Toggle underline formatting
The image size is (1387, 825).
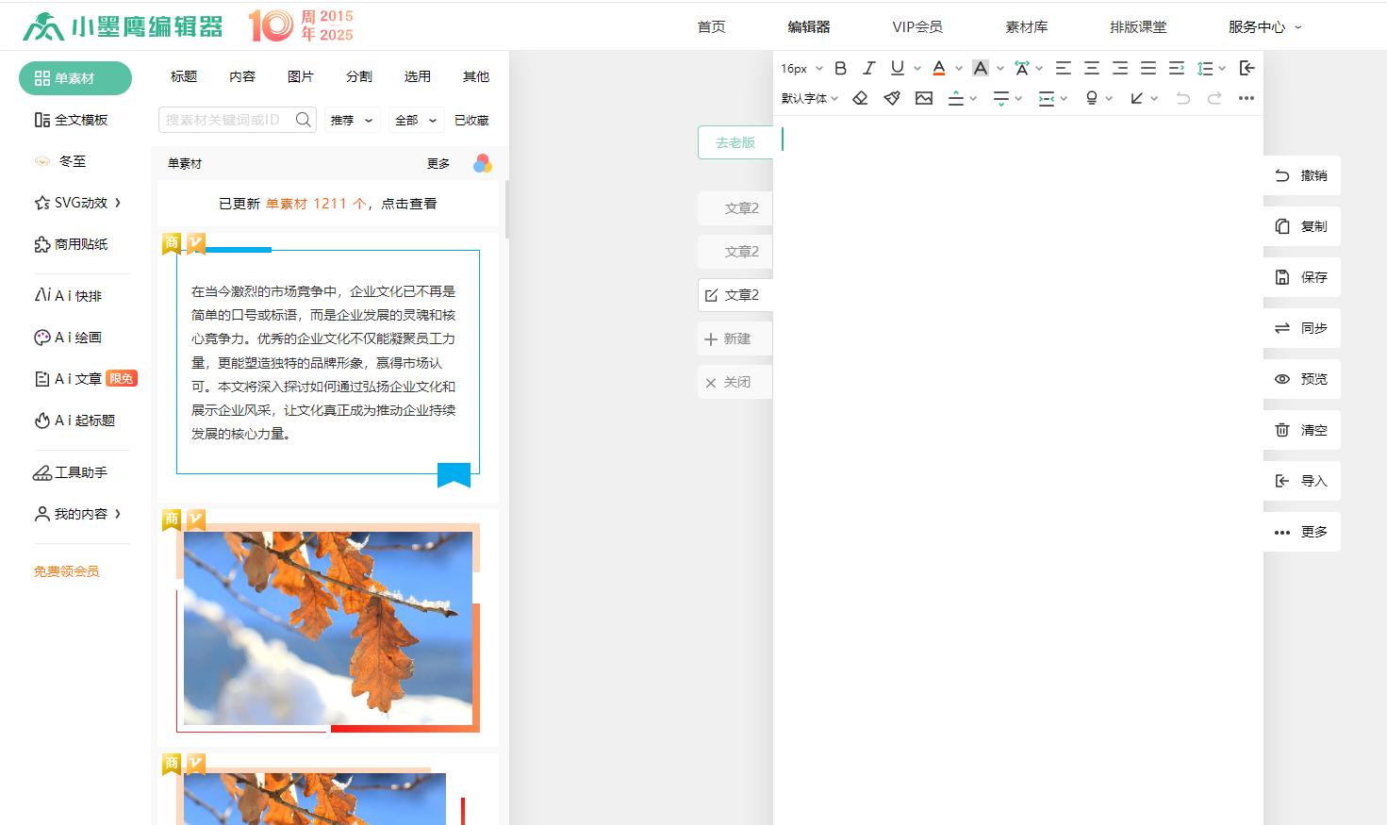pyautogui.click(x=897, y=68)
